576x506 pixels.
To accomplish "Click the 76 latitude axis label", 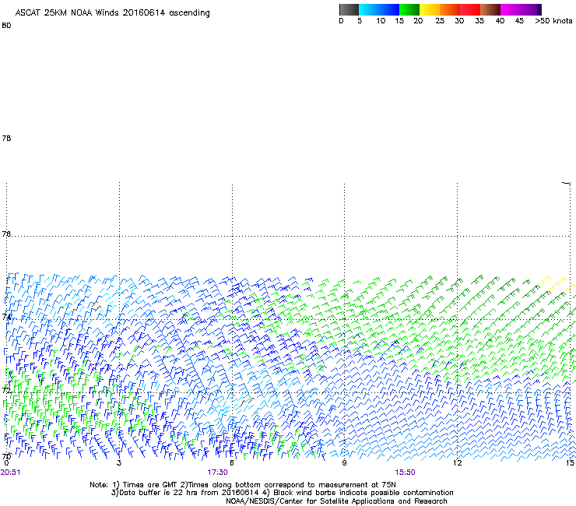I will coord(6,234).
